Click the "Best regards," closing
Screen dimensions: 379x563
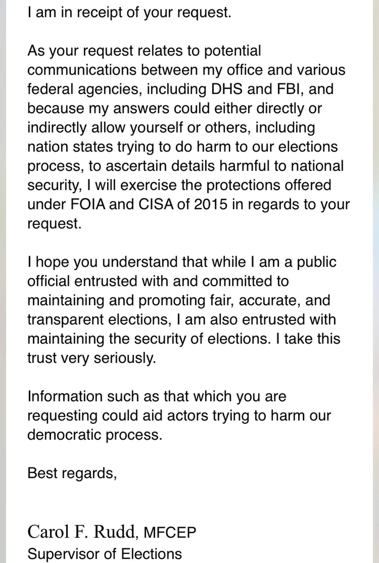(x=72, y=473)
